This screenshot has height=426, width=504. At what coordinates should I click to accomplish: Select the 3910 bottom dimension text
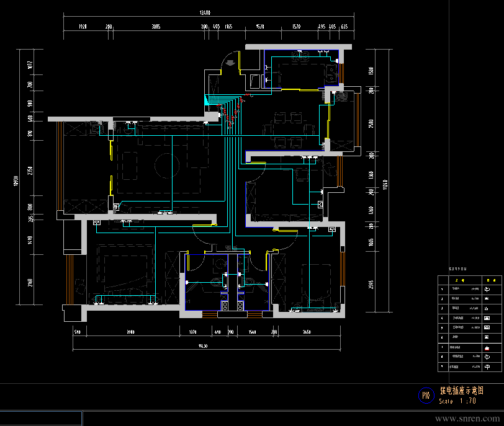click(x=130, y=332)
